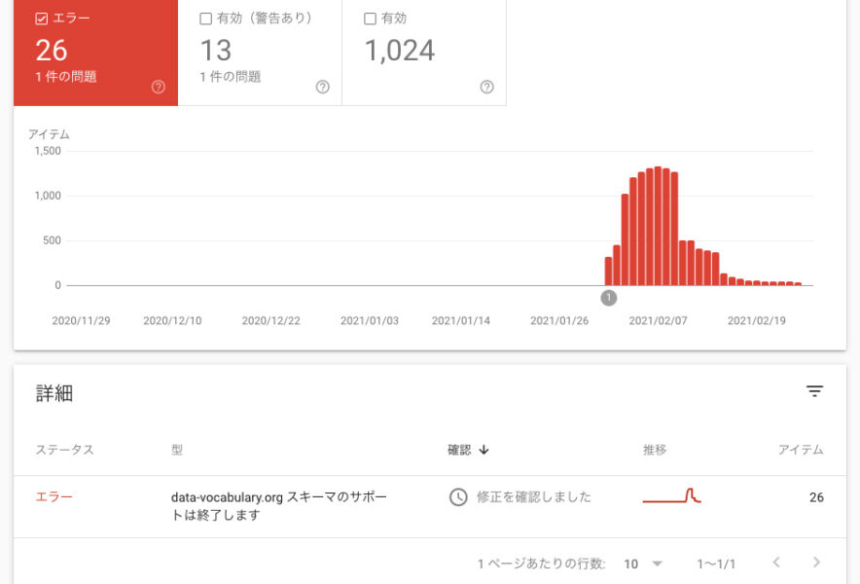Go to next page chevron
This screenshot has height=584, width=860.
point(816,562)
